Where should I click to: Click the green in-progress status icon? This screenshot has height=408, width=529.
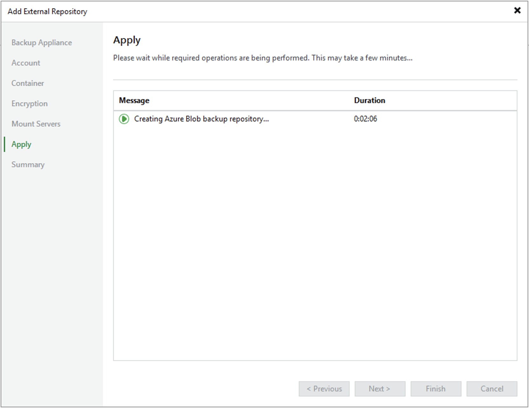124,119
